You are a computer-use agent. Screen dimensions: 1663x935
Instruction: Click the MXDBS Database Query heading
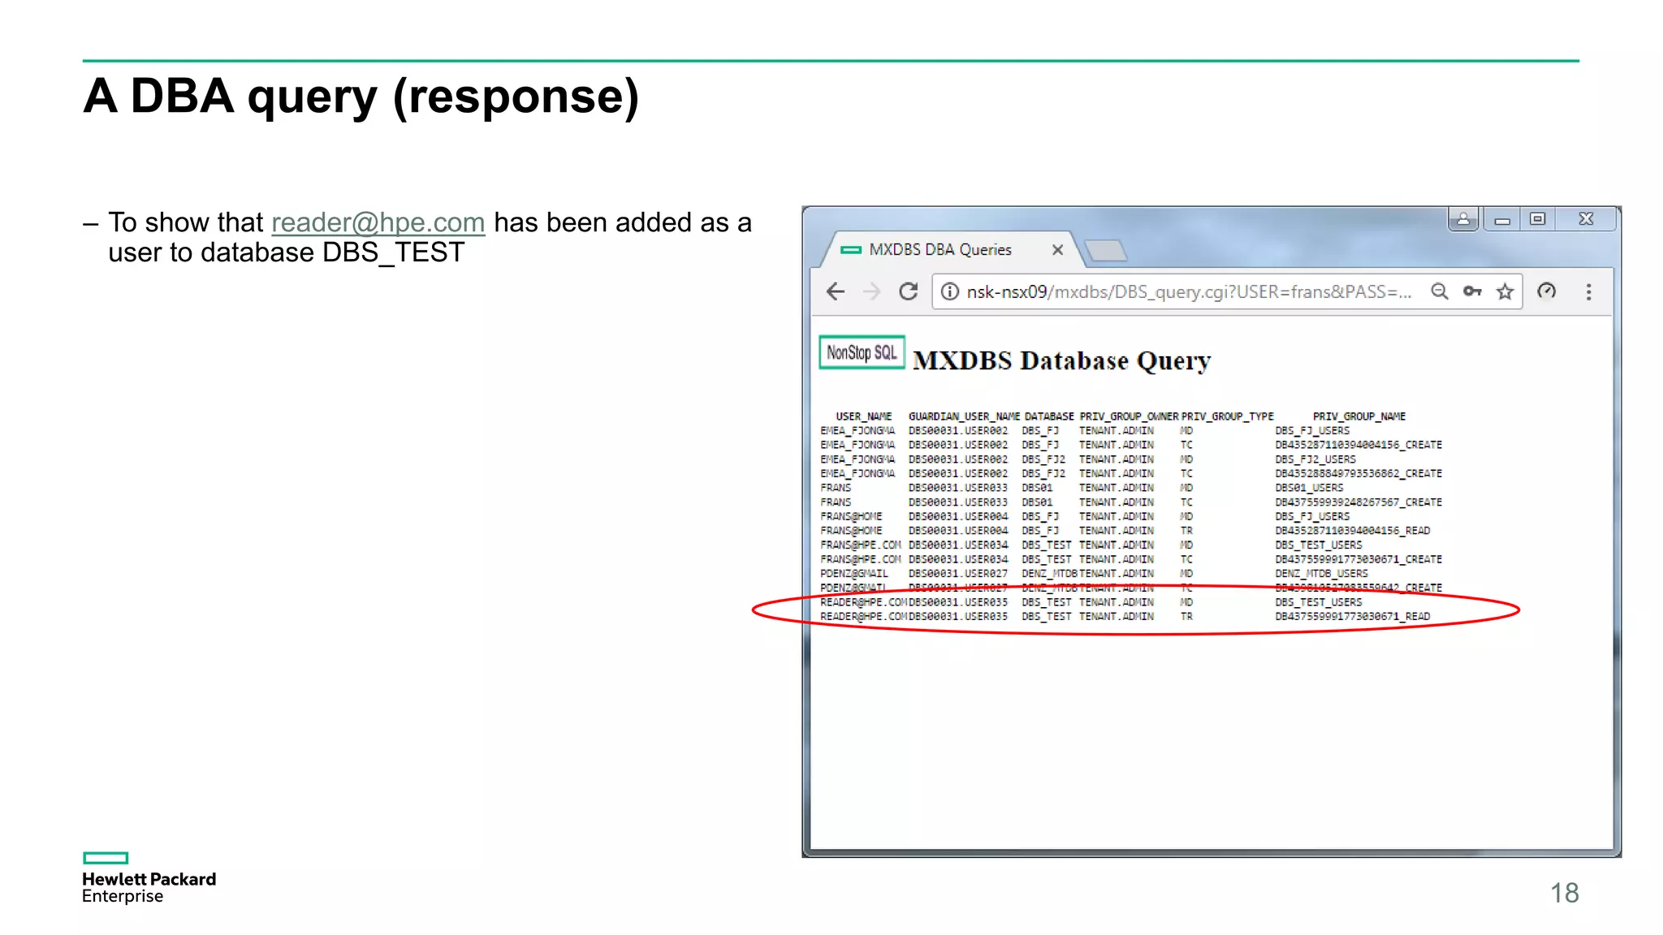pos(1061,360)
